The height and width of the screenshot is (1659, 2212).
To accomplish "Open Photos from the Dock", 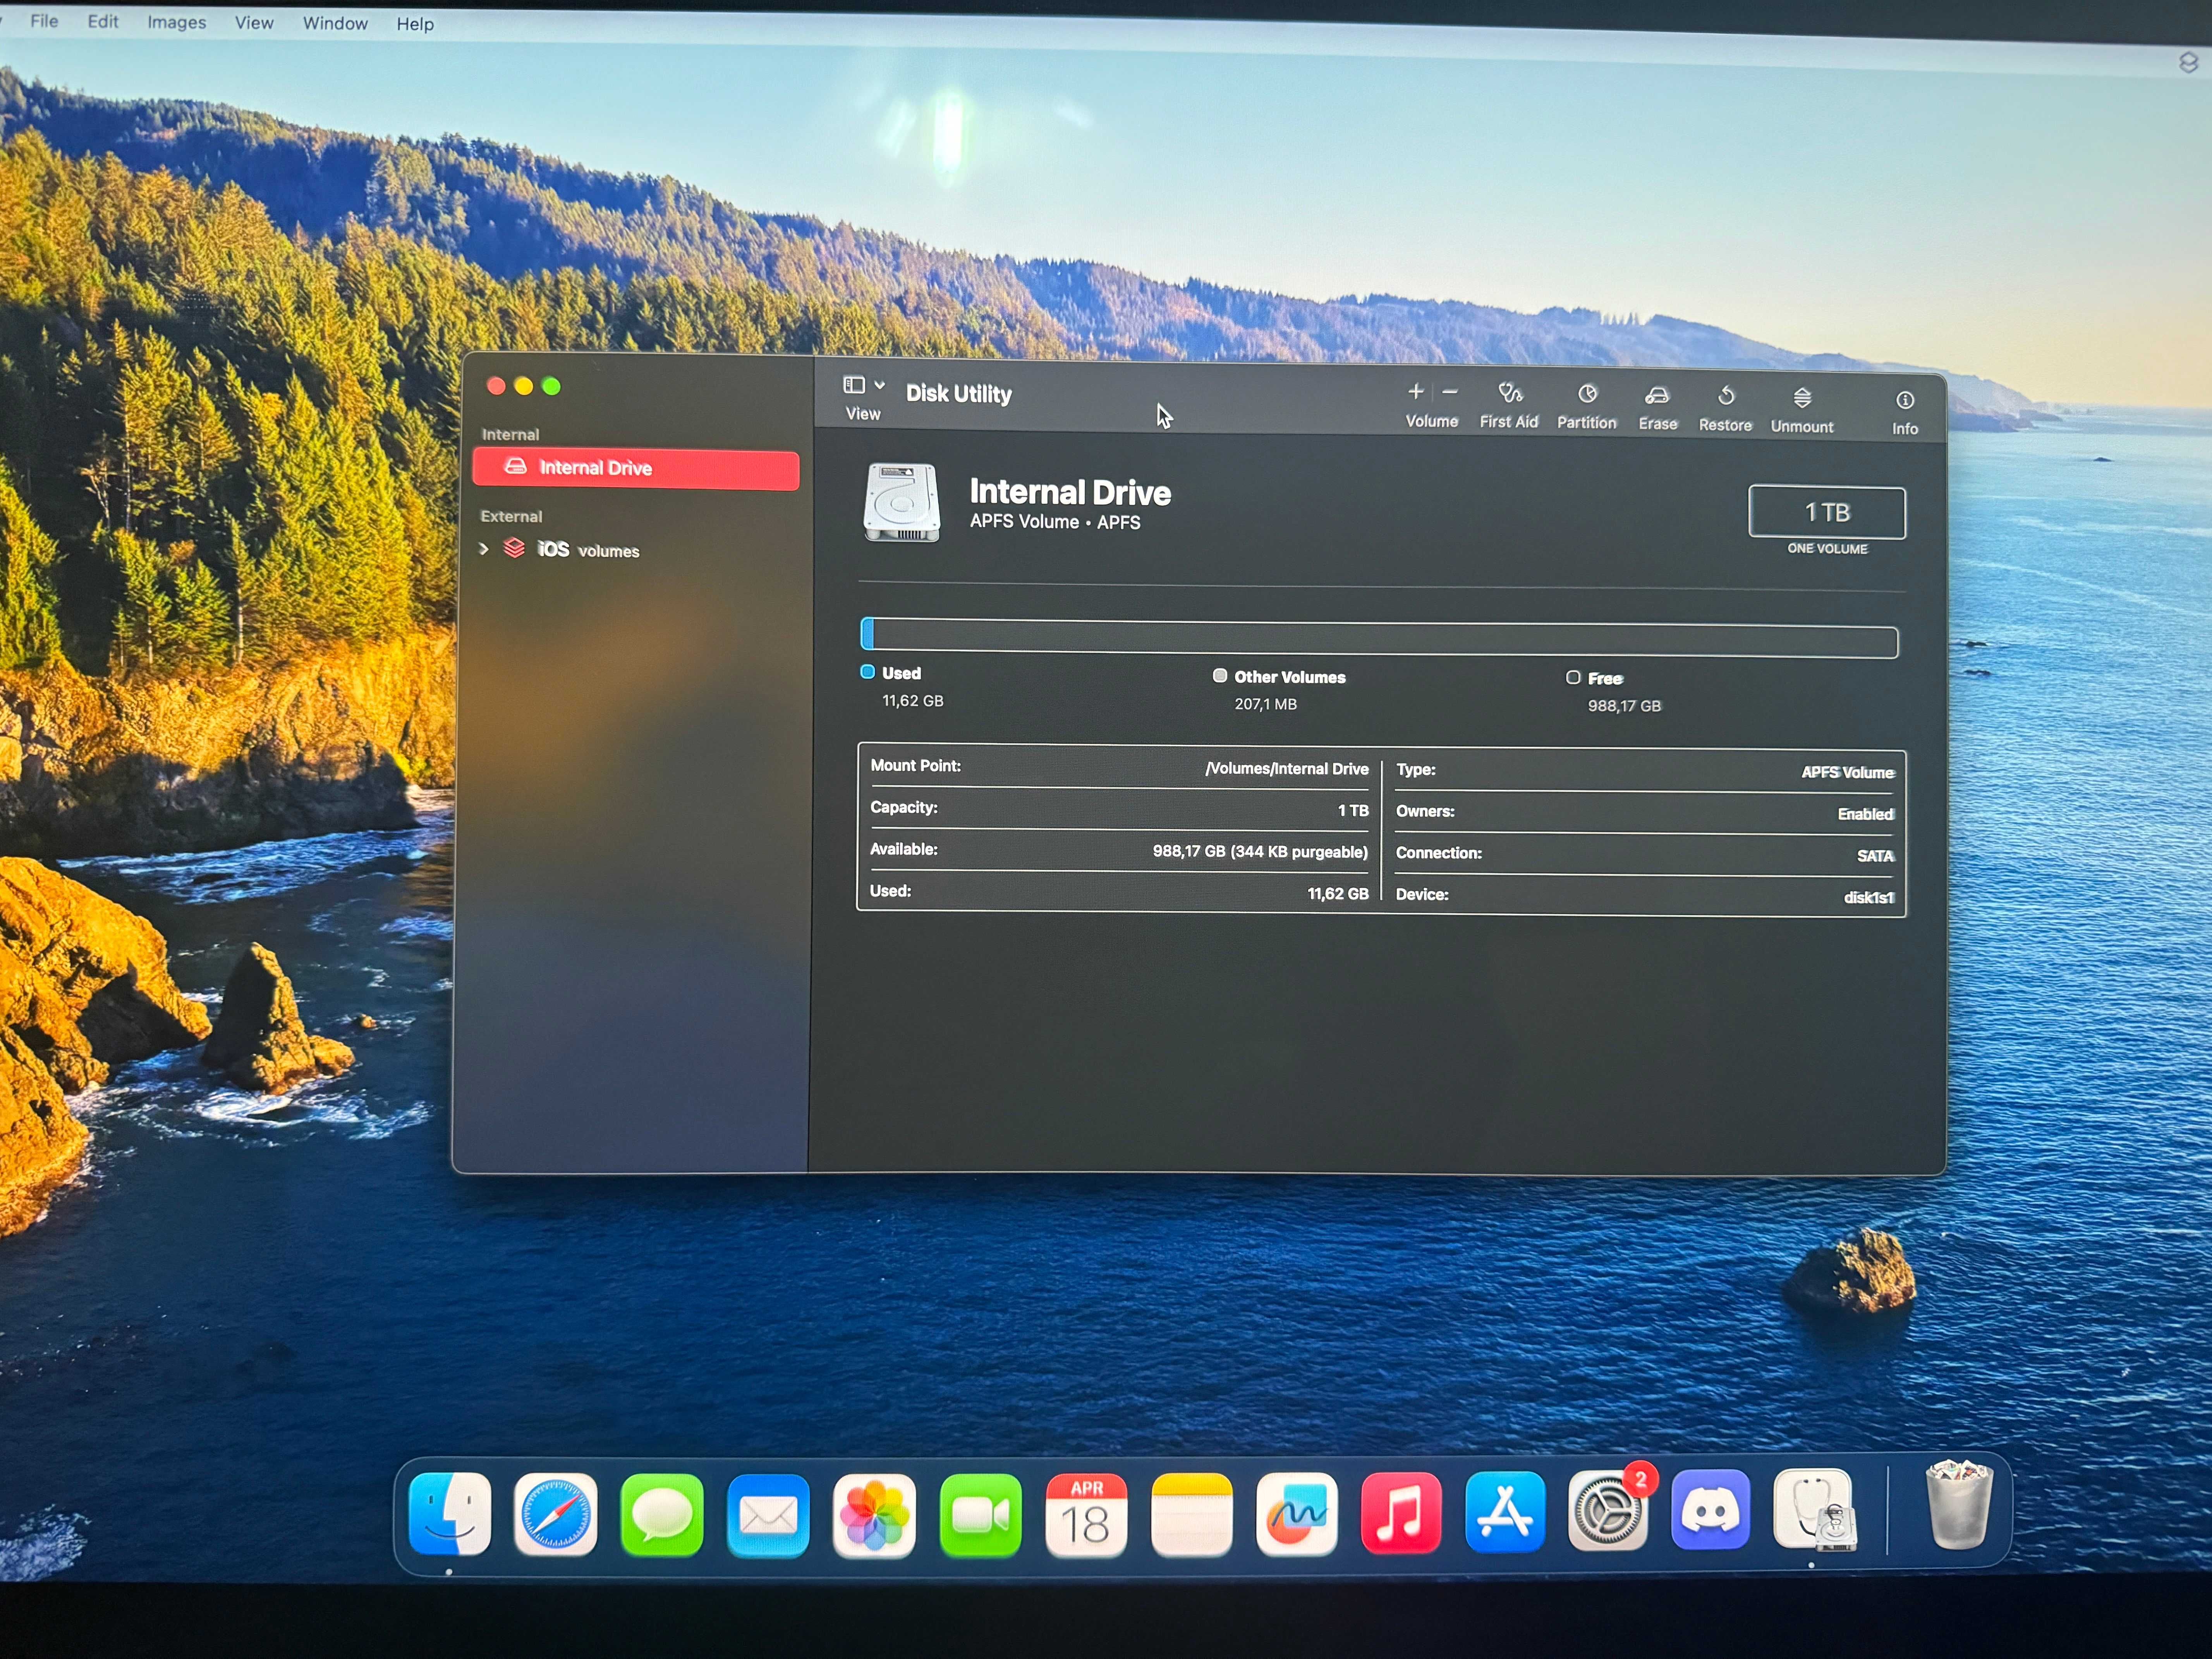I will (x=874, y=1516).
